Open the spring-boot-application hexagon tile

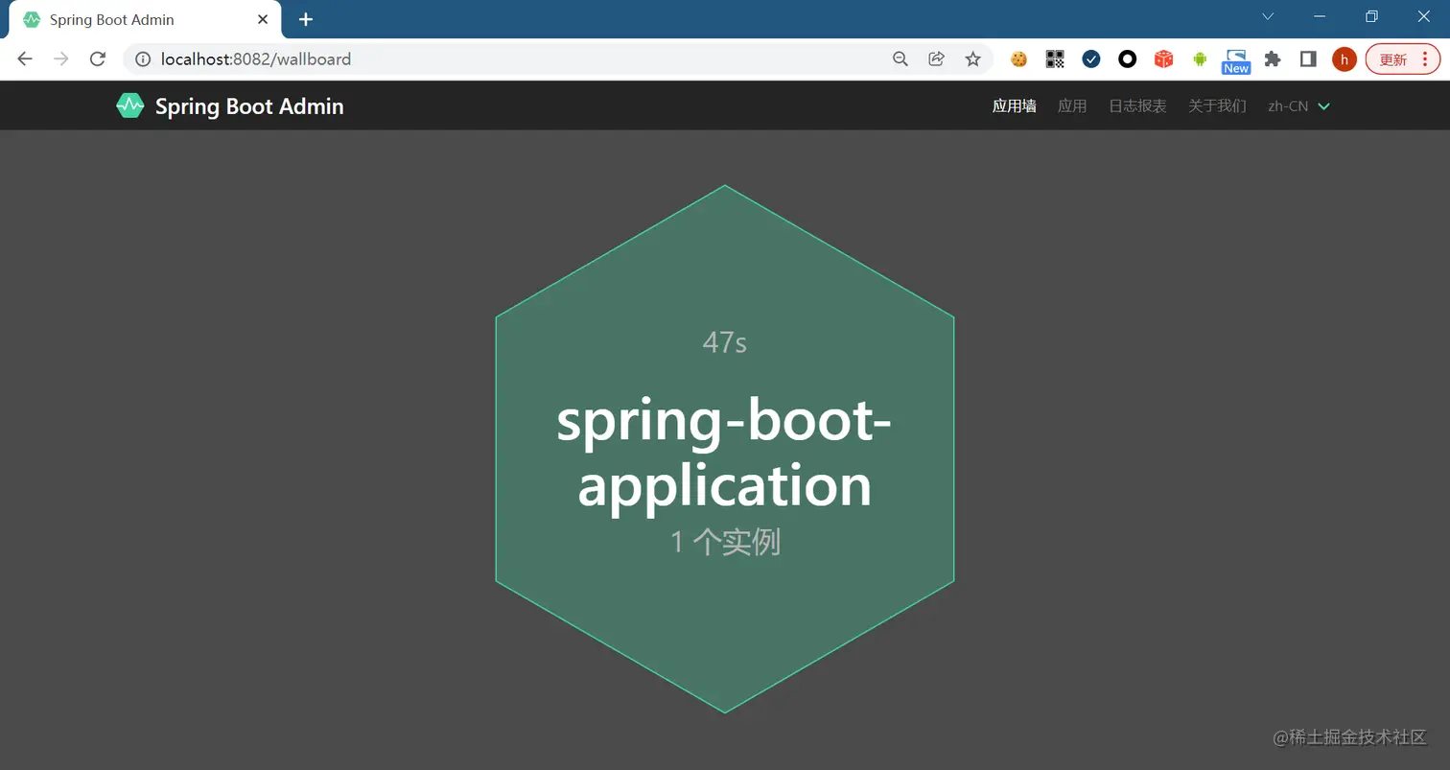[725, 449]
